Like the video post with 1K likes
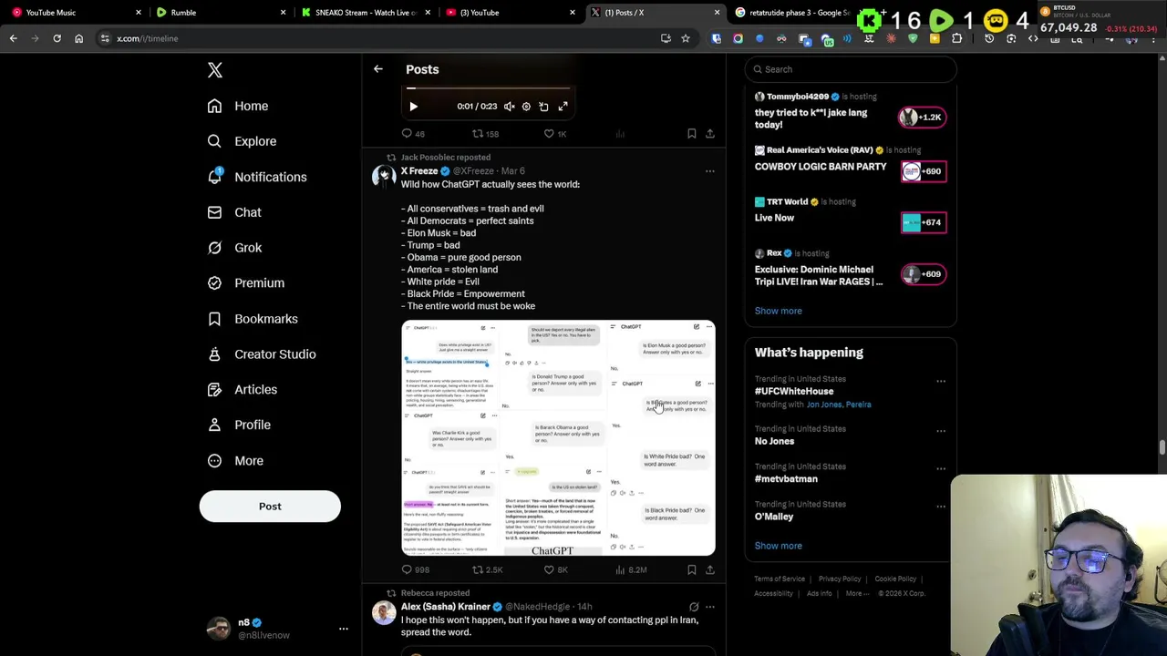The height and width of the screenshot is (656, 1167). (555, 134)
